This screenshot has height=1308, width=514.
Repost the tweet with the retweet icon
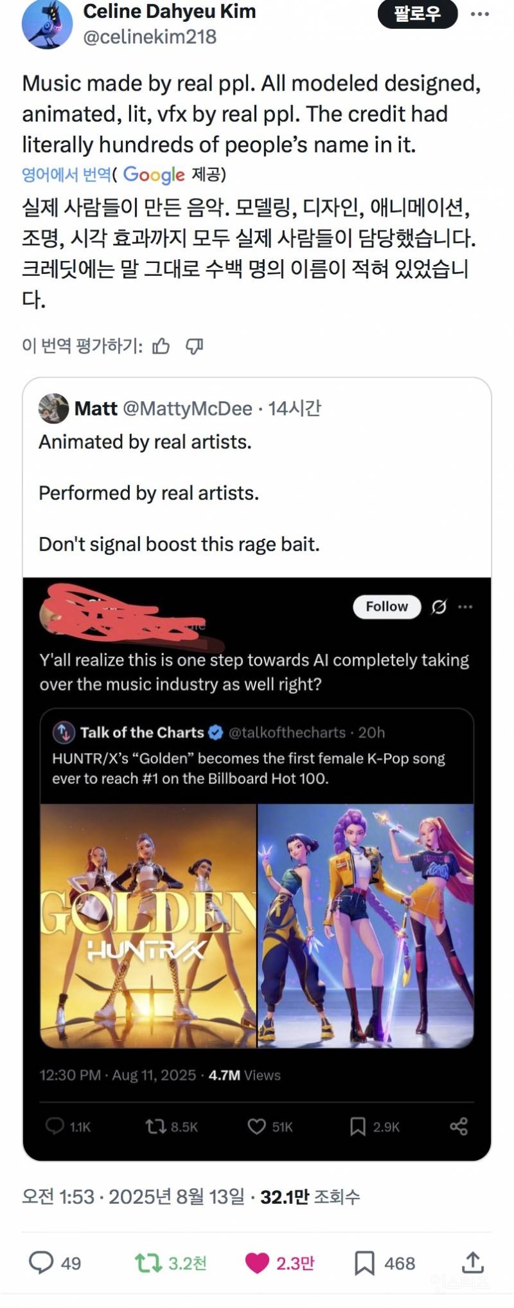click(x=148, y=1263)
